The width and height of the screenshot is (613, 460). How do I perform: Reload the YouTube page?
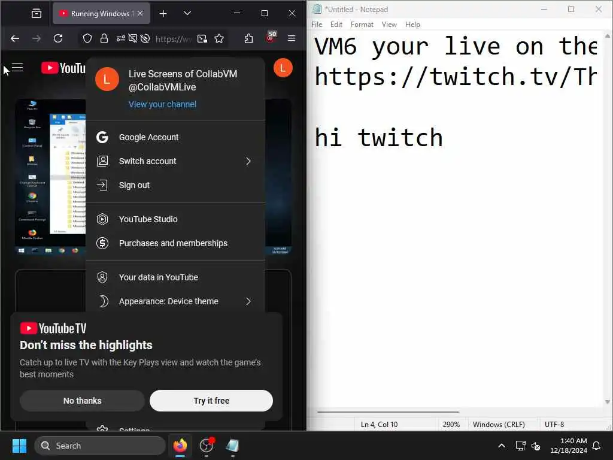tap(58, 38)
